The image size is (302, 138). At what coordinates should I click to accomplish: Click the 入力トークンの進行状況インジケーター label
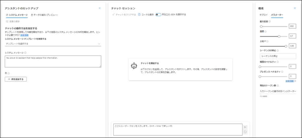coord(278,91)
